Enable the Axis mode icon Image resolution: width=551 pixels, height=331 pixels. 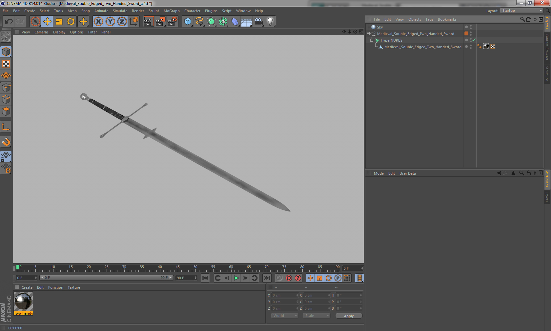point(6,127)
